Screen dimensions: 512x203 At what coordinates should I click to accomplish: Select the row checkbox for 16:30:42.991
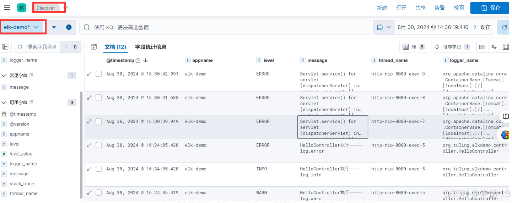99,74
